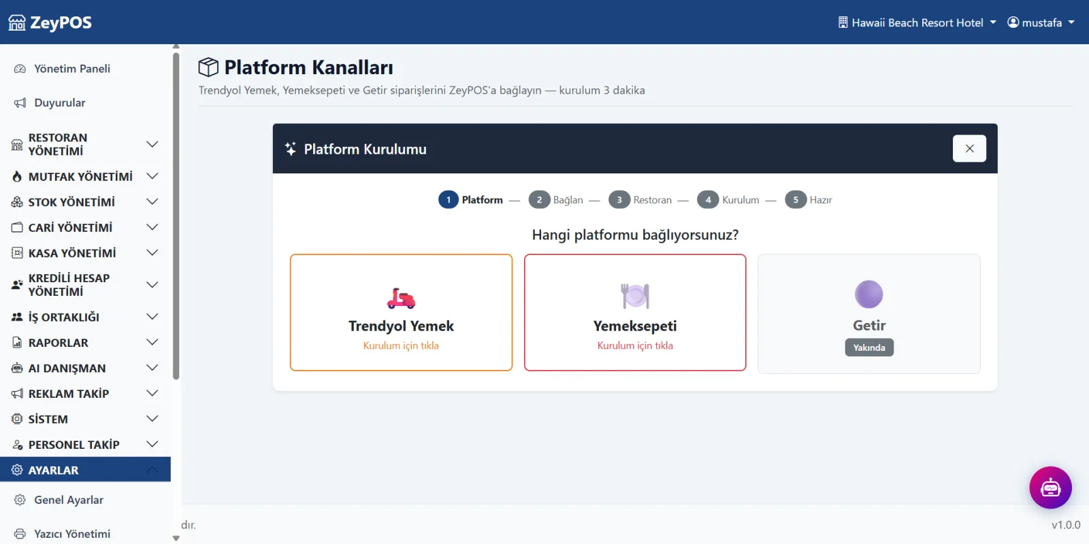Expand the İş Ortaklığı chevron
The height and width of the screenshot is (544, 1089).
(x=152, y=317)
